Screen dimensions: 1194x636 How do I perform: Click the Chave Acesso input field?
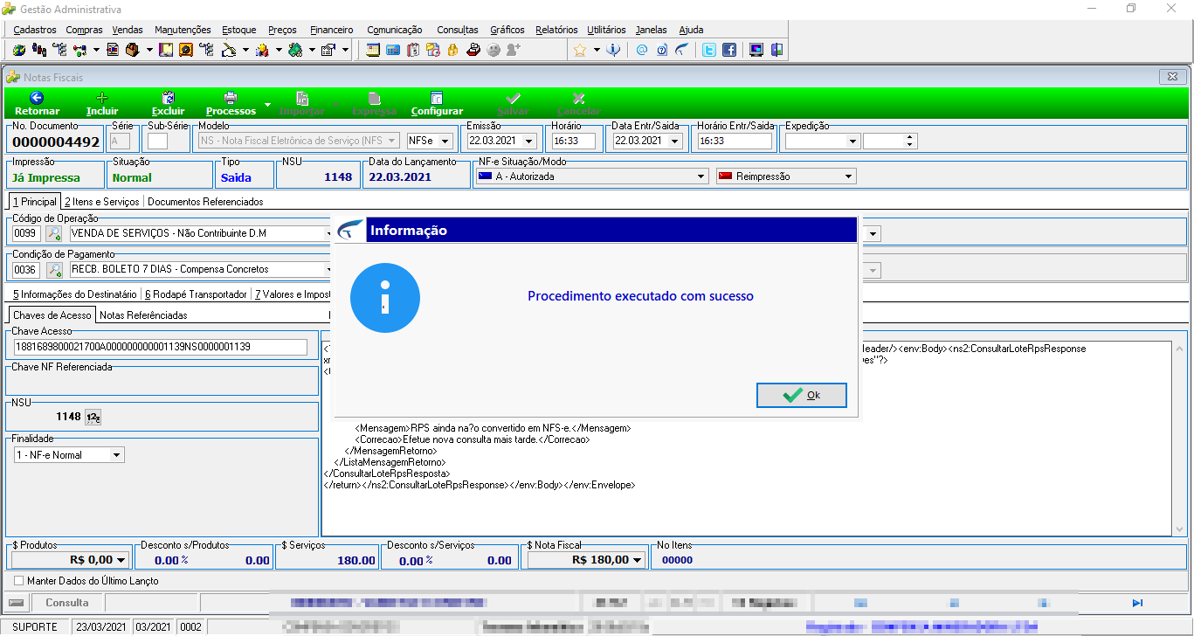tap(160, 347)
